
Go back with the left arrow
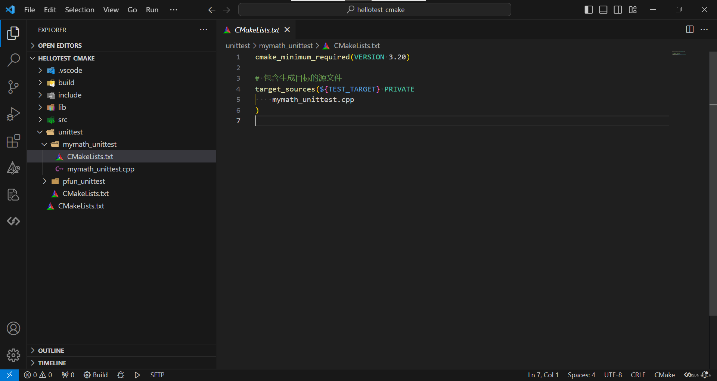(212, 10)
